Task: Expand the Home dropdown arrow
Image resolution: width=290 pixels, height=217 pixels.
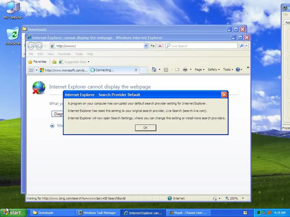Action: [x=160, y=70]
